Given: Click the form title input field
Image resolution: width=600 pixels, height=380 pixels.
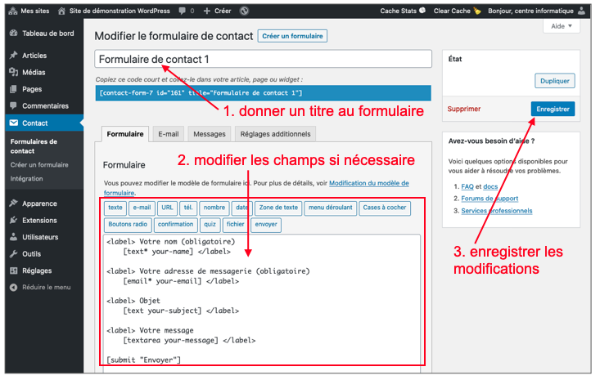Looking at the screenshot, I should pyautogui.click(x=262, y=60).
